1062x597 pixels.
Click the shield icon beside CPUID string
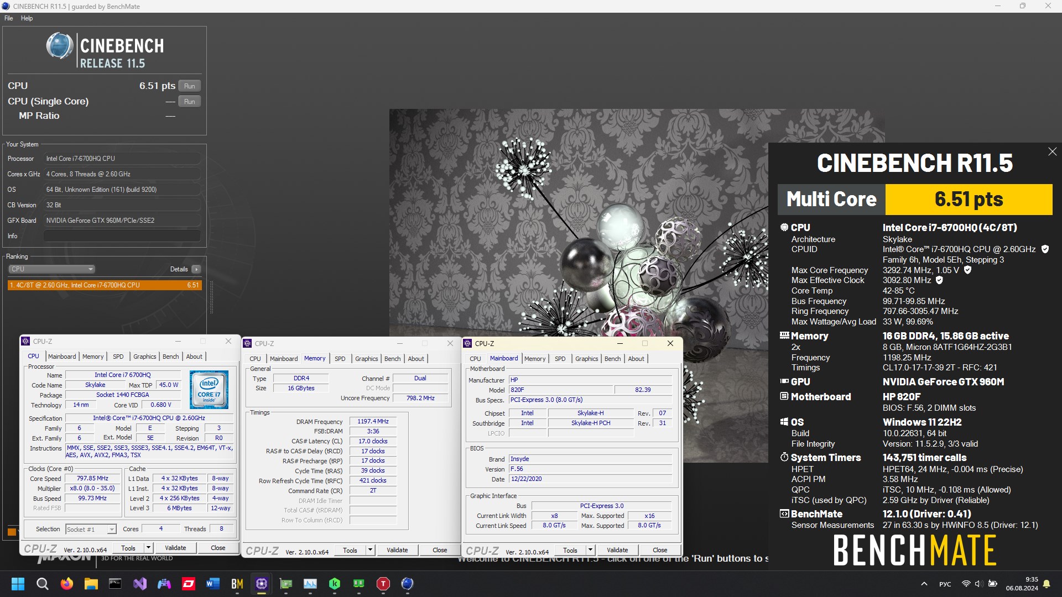point(1045,249)
